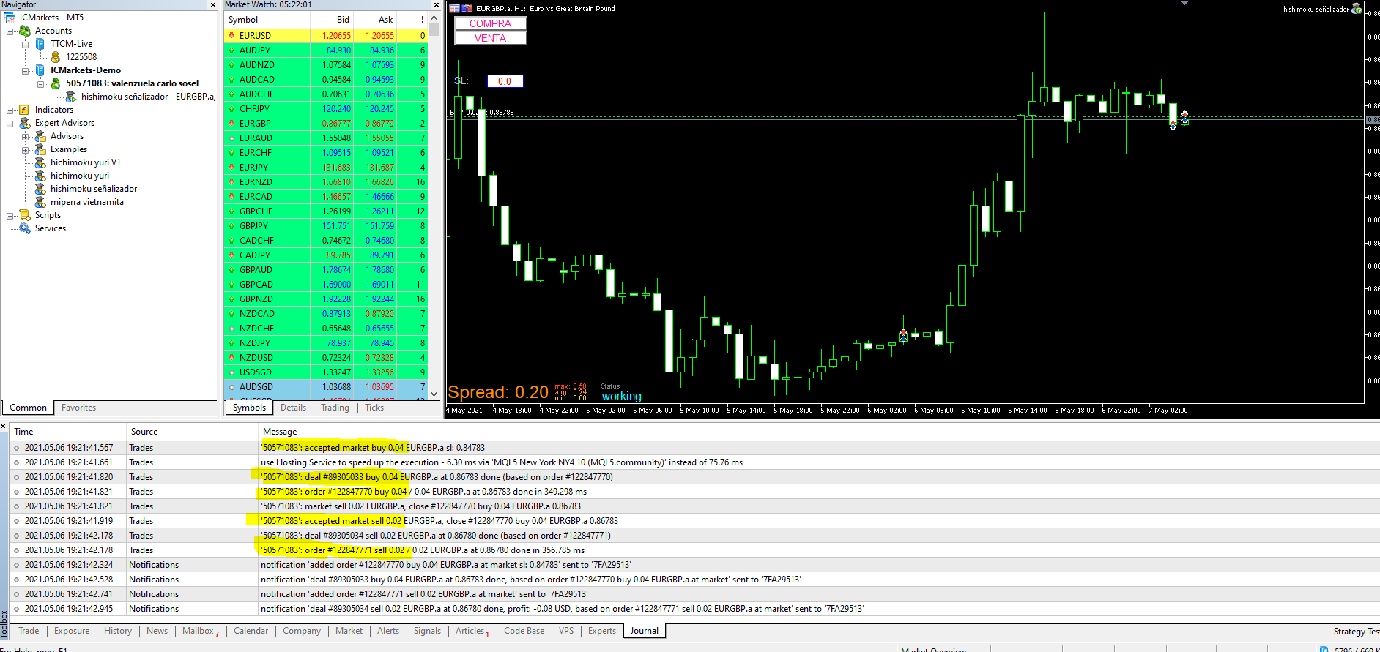Image resolution: width=1380 pixels, height=652 pixels.
Task: Click the miperra vietnamita expert icon
Action: pos(40,202)
